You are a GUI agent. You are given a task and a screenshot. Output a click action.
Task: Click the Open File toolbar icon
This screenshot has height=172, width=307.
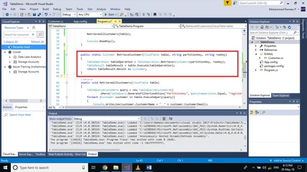click(29, 15)
